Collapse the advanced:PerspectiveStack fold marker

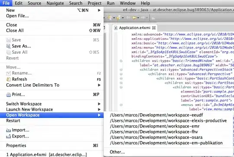(x=121, y=70)
